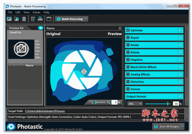
Task: Click the JPG quality slider
Action: [x=158, y=104]
